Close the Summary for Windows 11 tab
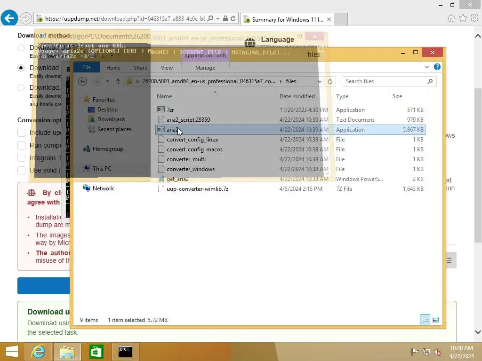Viewport: 482px width, 361px height. pyautogui.click(x=329, y=19)
